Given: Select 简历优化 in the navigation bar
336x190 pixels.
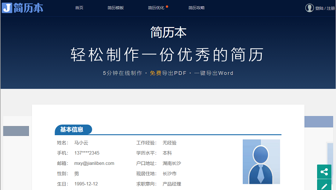Looking at the screenshot, I should [x=156, y=8].
